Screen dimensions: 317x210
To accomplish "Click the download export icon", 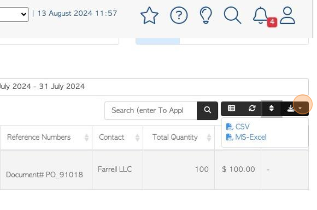I will (291, 108).
